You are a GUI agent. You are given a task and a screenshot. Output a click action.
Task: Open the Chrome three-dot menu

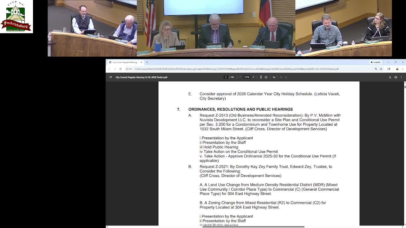pyautogui.click(x=403, y=69)
